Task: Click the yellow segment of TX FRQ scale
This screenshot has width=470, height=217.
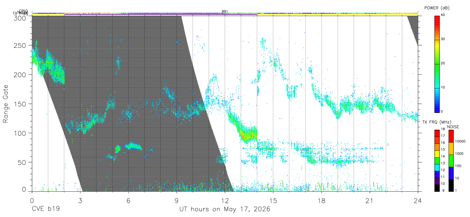Action: (437, 155)
